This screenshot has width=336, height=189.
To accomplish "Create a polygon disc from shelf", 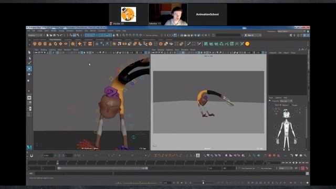I will [x=66, y=44].
